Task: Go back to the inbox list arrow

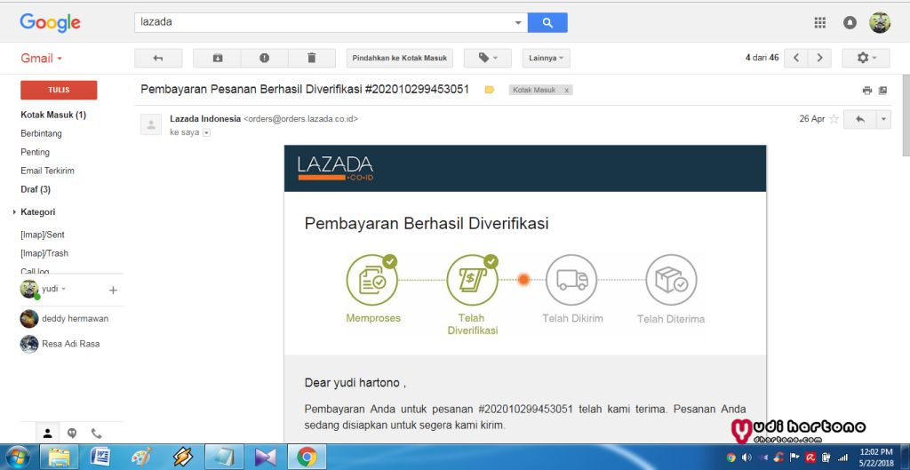Action: (158, 58)
